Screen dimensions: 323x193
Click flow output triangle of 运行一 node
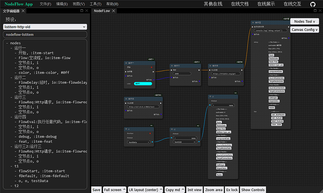coord(153,72)
